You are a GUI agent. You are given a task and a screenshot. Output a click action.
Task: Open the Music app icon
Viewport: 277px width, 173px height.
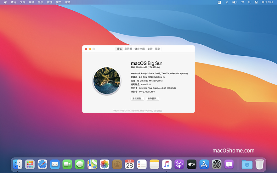[167, 164]
